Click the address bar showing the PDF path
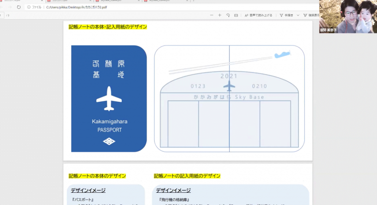Viewport: 377px width, 205px height. tap(77, 7)
